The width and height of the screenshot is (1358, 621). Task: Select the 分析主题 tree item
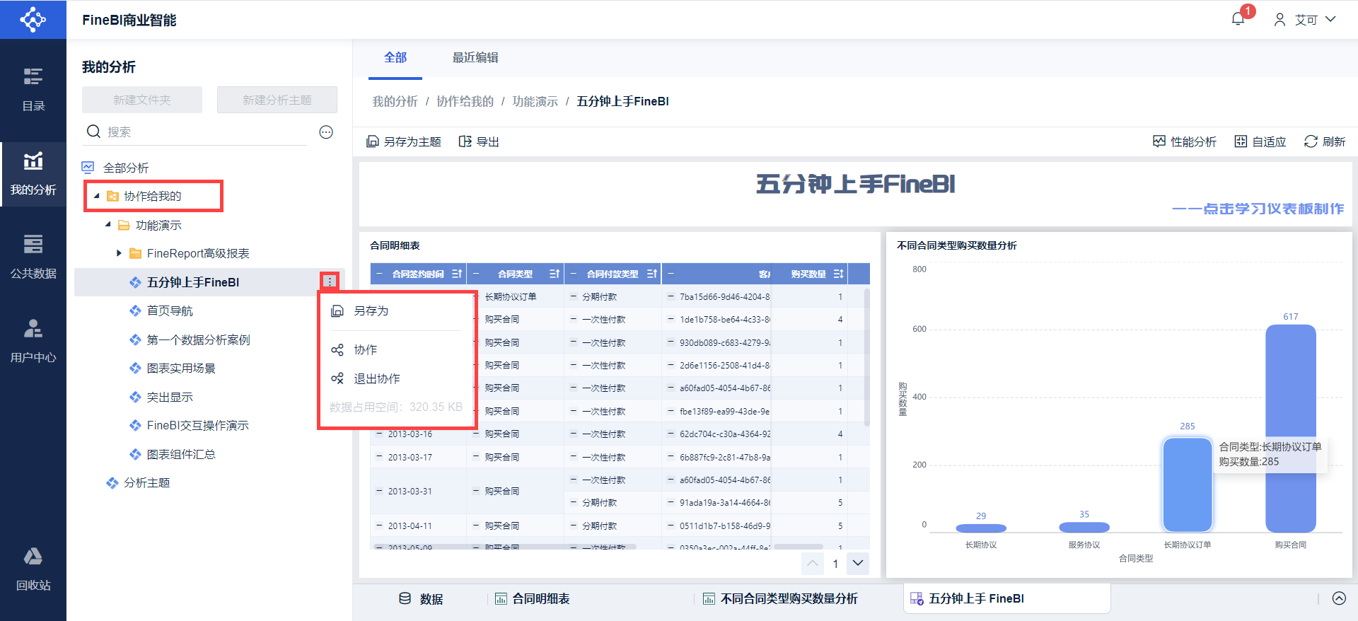pos(147,482)
